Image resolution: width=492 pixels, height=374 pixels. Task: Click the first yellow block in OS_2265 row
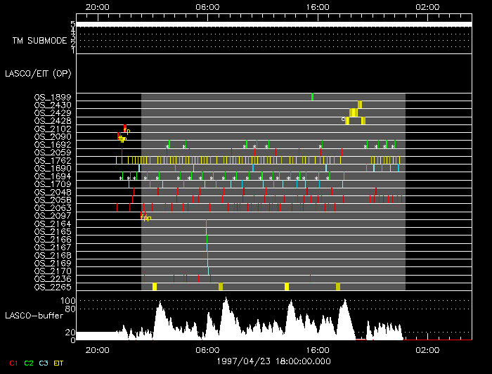tap(155, 286)
